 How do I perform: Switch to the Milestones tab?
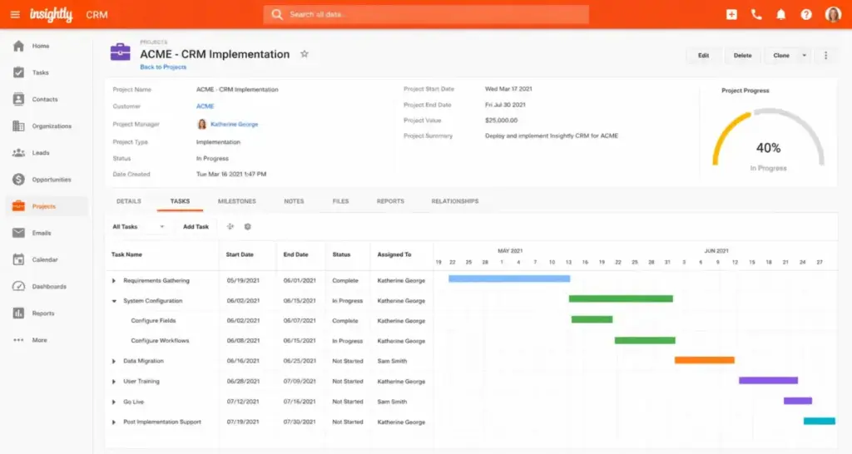[x=237, y=201]
